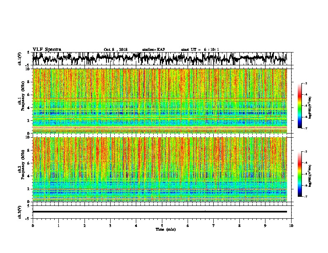
Task: Click time axis tick label "7"
Action: click(x=214, y=226)
